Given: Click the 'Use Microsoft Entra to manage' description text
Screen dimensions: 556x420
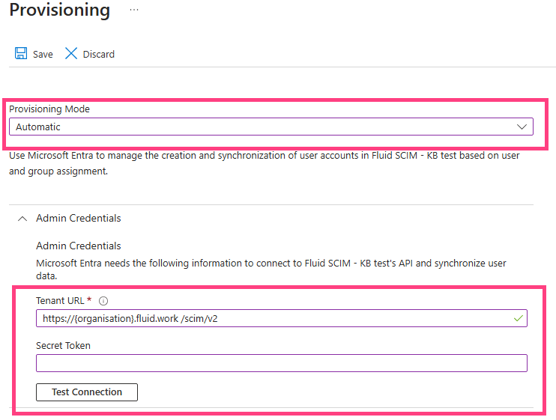Looking at the screenshot, I should (265, 163).
